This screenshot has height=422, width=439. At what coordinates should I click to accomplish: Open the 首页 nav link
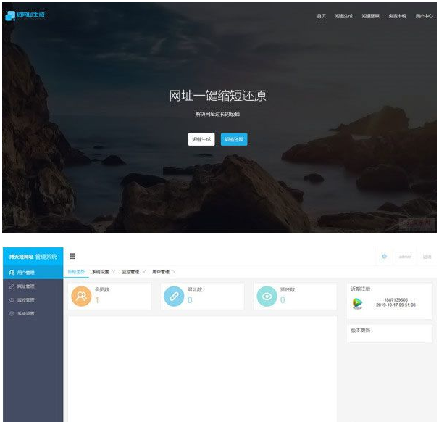pos(321,16)
